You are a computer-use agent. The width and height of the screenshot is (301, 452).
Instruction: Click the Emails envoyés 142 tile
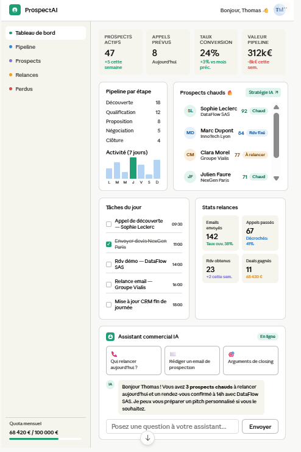pos(221,233)
